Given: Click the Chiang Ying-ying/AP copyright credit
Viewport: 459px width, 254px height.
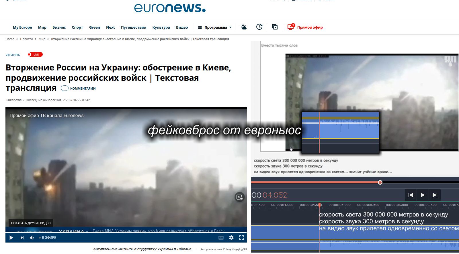Looking at the screenshot, I should click(235, 249).
